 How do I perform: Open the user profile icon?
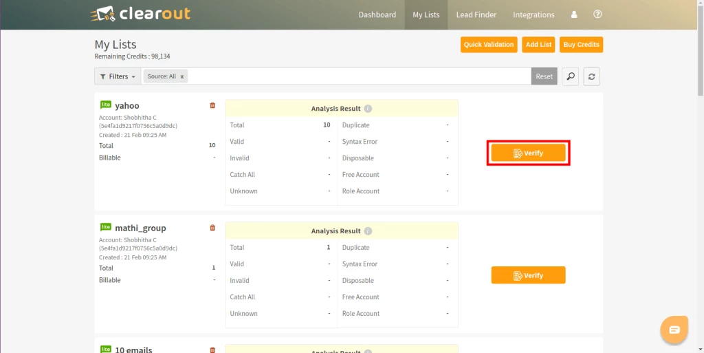pos(574,14)
